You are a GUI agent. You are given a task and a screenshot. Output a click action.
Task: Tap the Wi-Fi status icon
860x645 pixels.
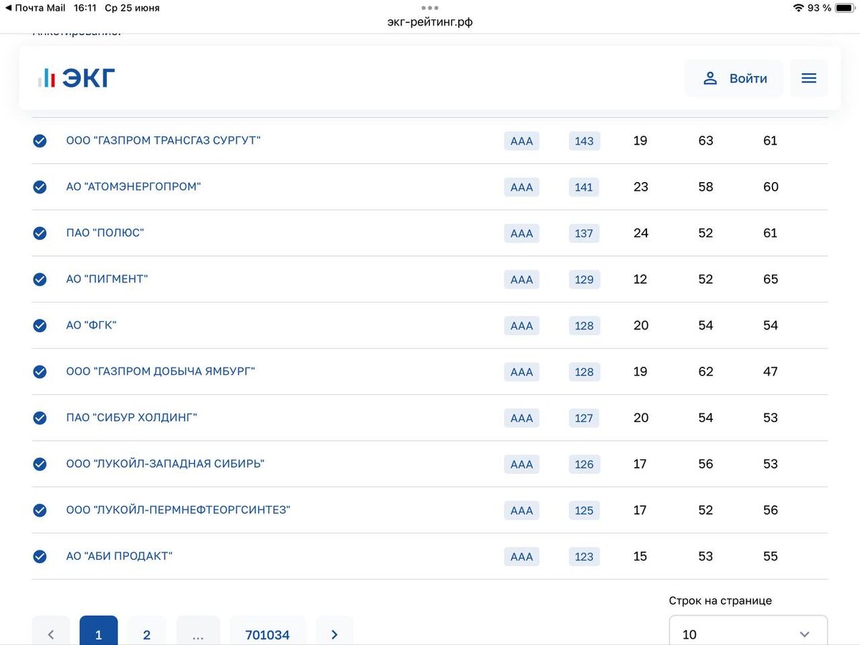click(798, 8)
